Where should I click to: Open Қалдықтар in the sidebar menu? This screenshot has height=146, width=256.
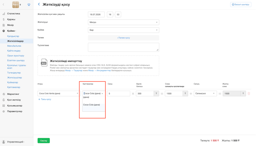pos(13,36)
